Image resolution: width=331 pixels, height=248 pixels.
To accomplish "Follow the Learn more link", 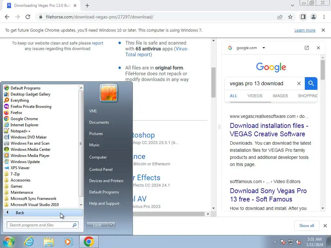I will tap(305, 30).
